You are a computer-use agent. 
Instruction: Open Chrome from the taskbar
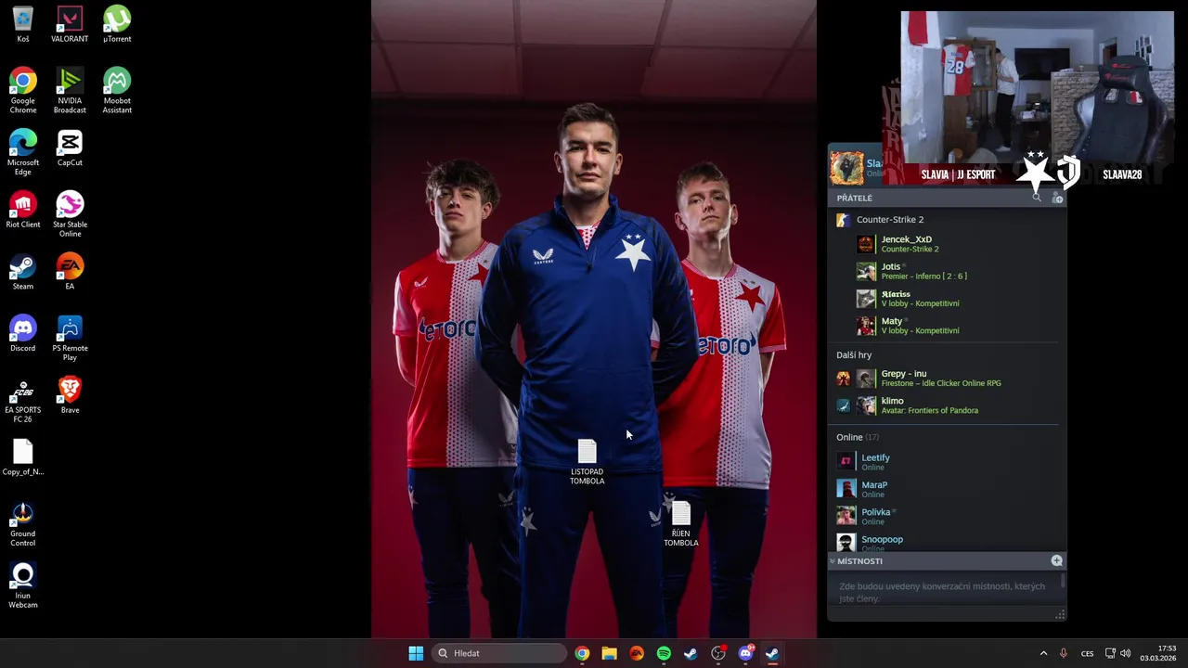582,653
